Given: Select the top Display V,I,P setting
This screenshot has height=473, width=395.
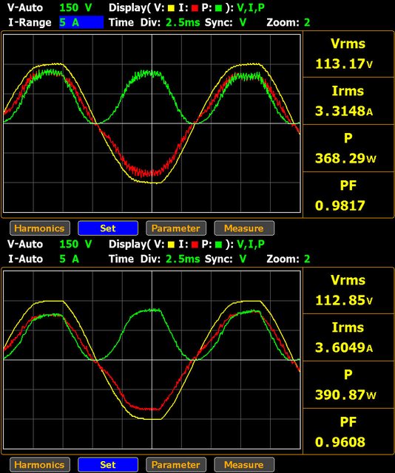Looking at the screenshot, I should 251,8.
